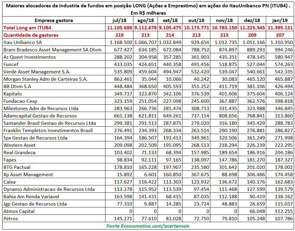Image resolution: width=295 pixels, height=231 pixels.
Task: Select the Funcef row name
Action: click(10, 64)
